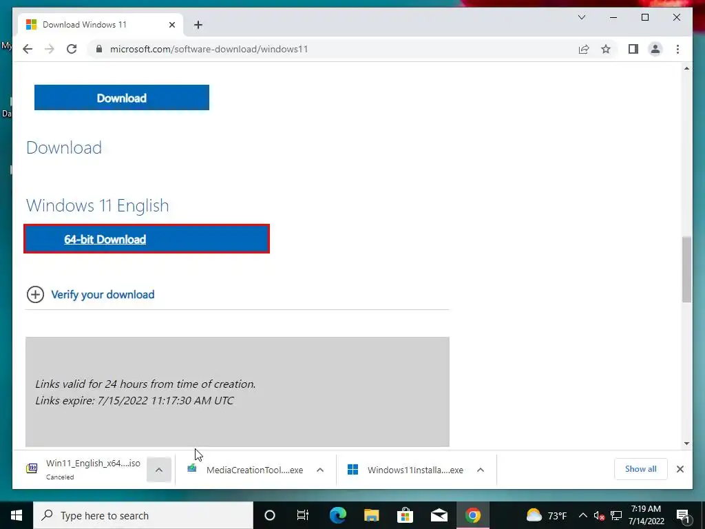This screenshot has width=705, height=529.
Task: Open options for MediaCreationTool exe download
Action: tap(320, 470)
